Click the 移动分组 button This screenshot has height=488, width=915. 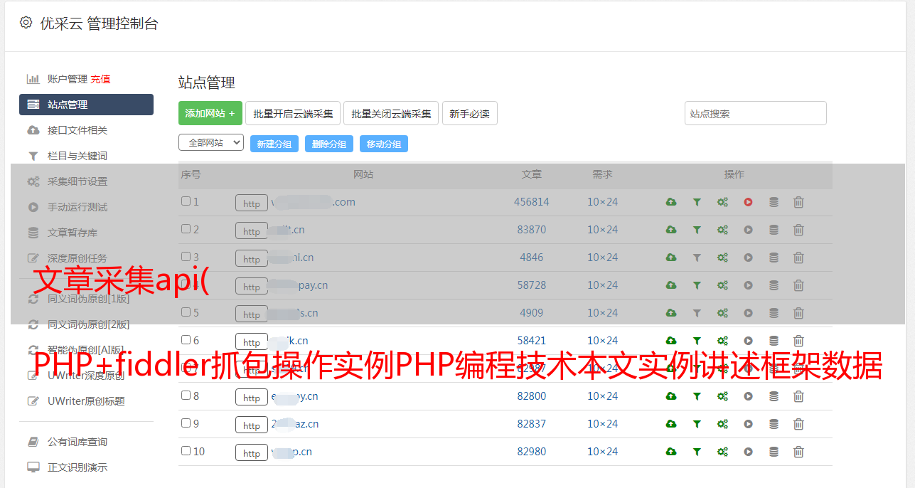tap(384, 144)
